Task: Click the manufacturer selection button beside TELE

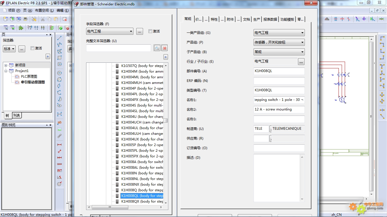Action: coord(271,129)
